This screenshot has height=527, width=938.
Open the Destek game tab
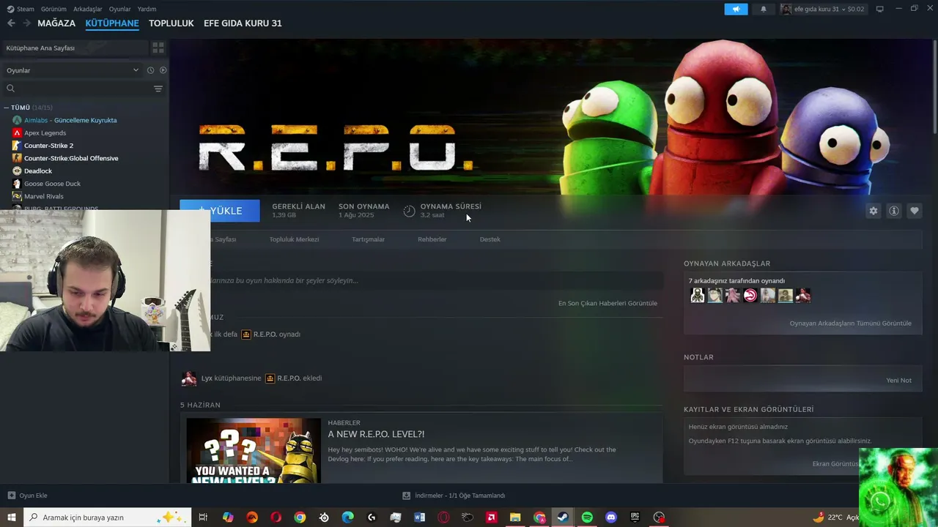click(x=490, y=239)
